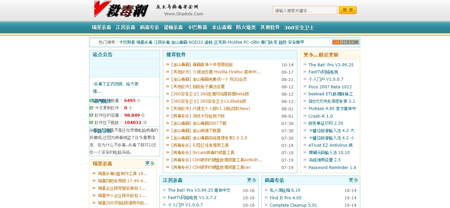Open the 江民杀毒 navigation menu item
Viewport: 450px width, 208px height.
[126, 27]
